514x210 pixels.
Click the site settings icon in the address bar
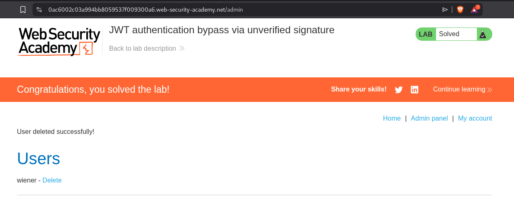tap(39, 10)
